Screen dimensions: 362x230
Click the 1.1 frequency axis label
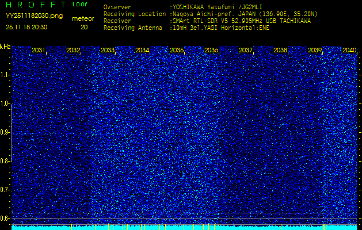(4, 75)
